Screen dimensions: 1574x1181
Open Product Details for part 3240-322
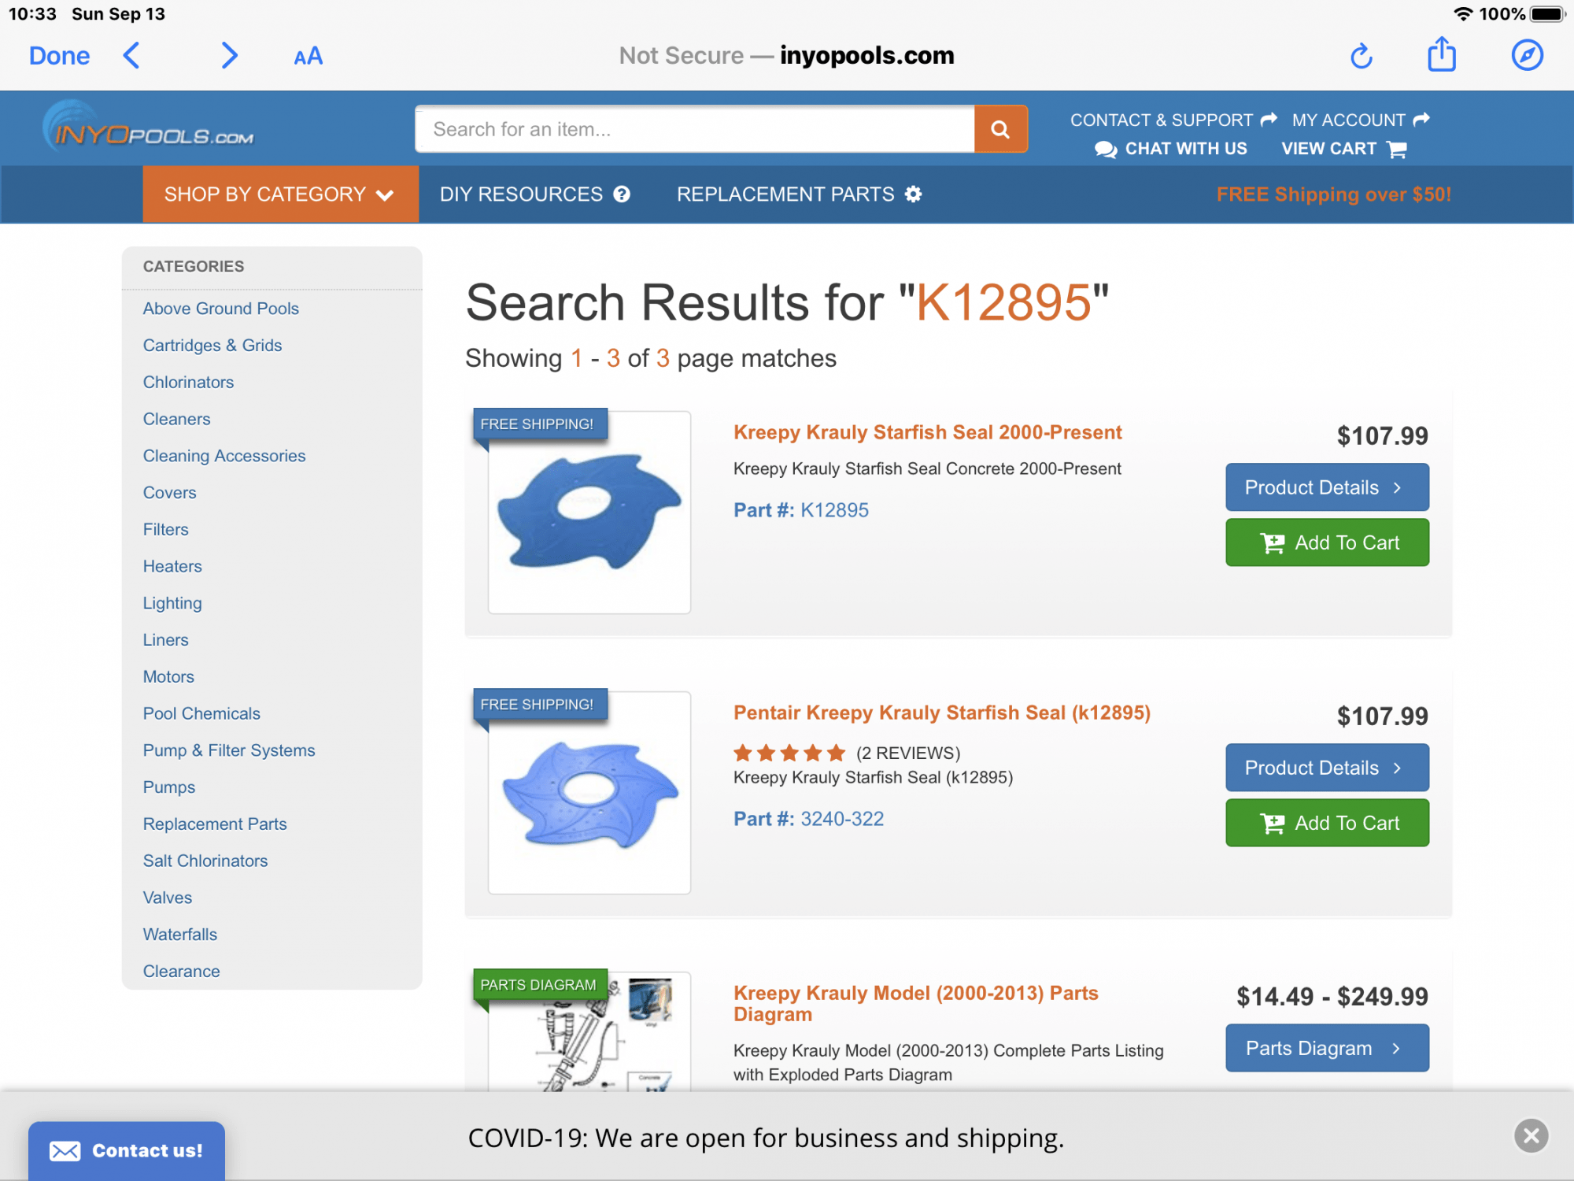click(x=1327, y=768)
